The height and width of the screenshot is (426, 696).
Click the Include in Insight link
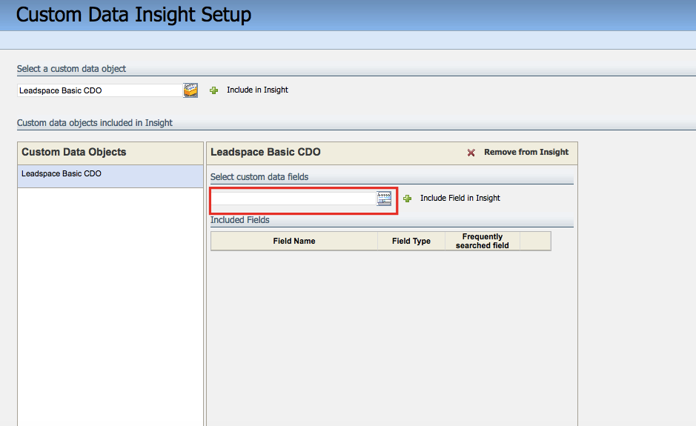pos(257,90)
